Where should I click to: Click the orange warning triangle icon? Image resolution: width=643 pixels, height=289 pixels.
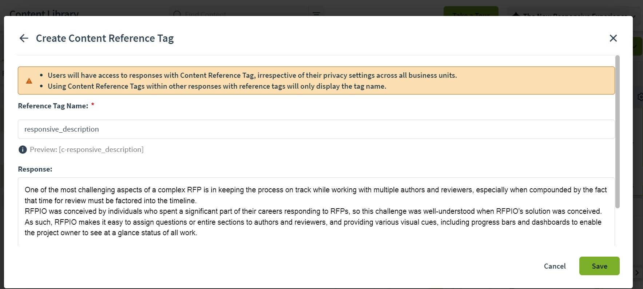tap(29, 81)
